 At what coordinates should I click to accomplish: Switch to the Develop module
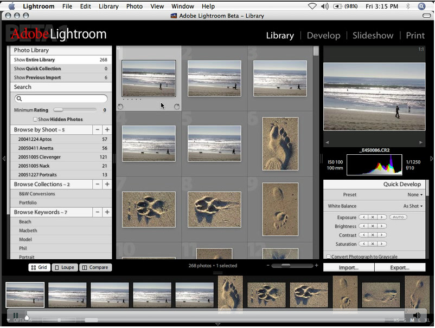(323, 35)
